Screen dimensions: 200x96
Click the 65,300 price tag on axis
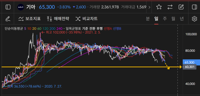pyautogui.click(x=191, y=62)
